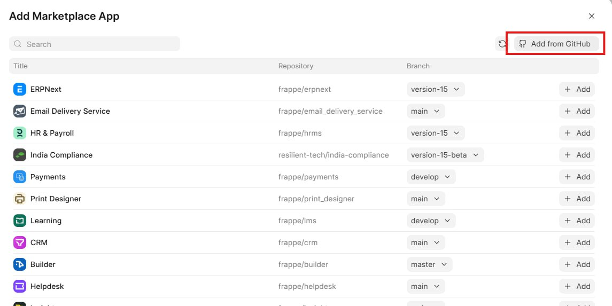Click the Repository column header
612x306 pixels.
(x=296, y=66)
